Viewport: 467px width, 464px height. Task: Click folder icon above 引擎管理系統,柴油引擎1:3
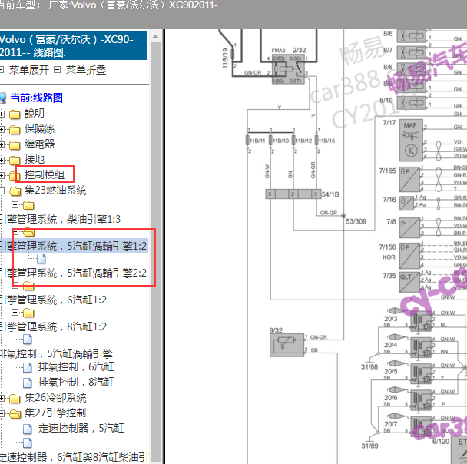tap(28, 205)
